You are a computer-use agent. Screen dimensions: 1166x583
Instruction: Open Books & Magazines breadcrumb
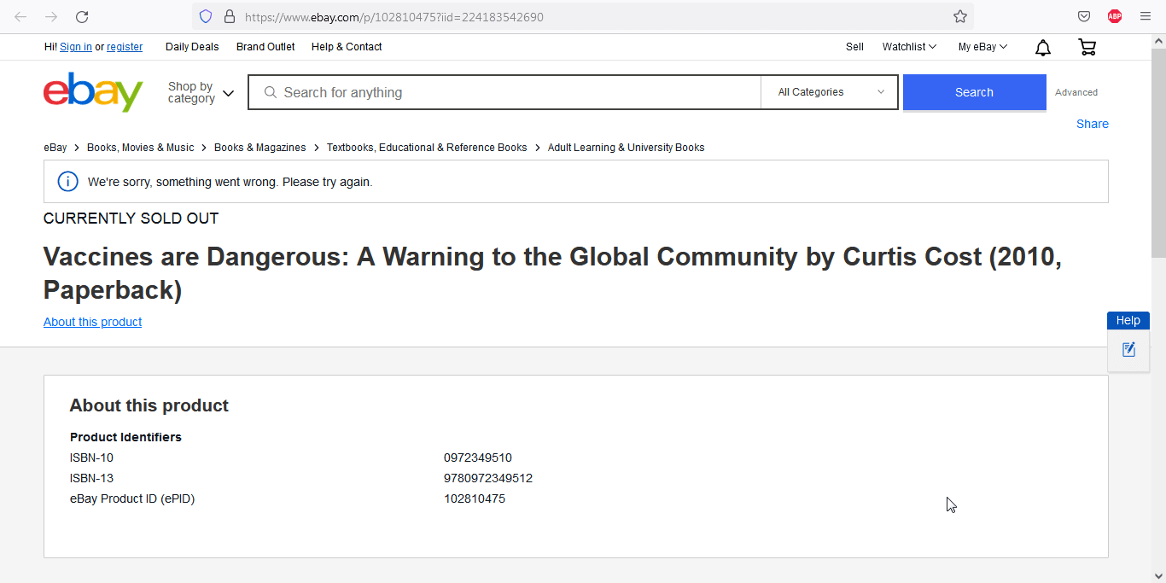(259, 148)
